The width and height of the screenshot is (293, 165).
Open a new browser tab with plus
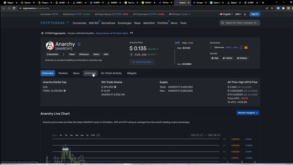click(x=263, y=3)
